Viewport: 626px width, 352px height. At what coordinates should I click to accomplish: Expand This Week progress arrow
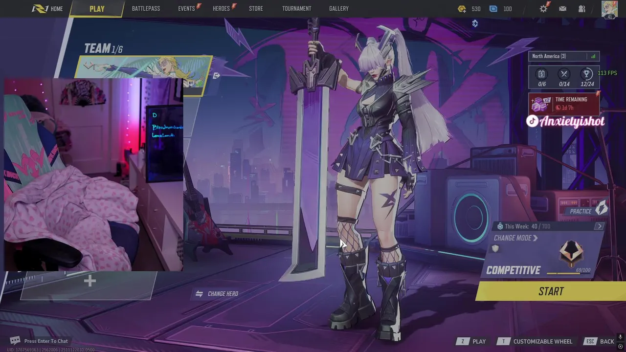point(599,226)
